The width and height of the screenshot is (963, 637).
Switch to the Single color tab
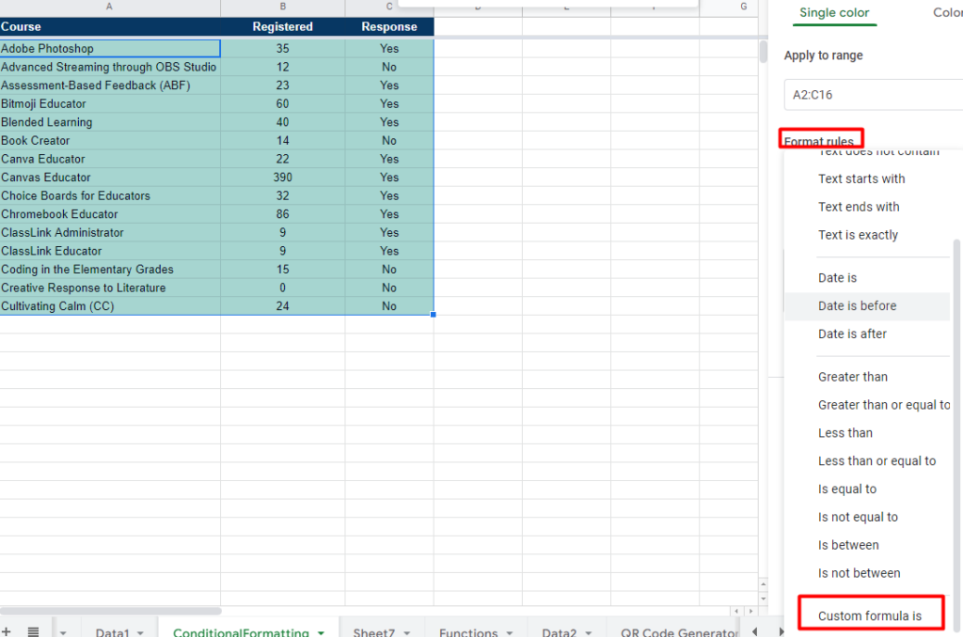tap(834, 13)
